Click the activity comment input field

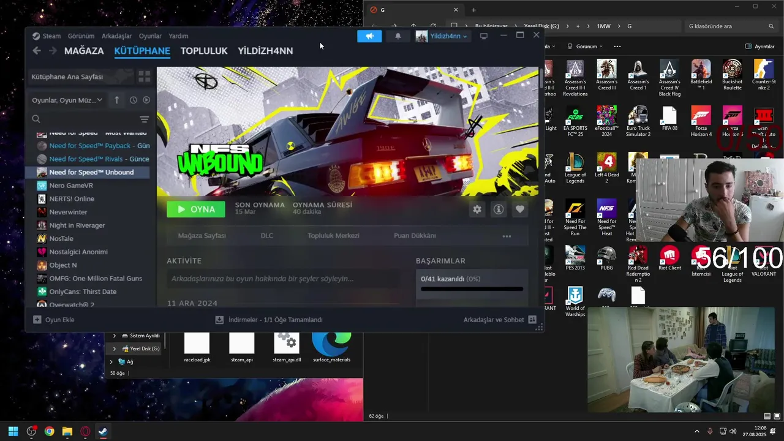(x=283, y=279)
